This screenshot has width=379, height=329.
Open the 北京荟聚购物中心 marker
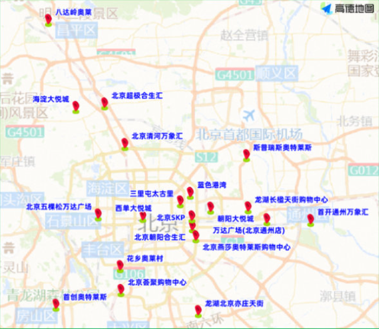[x=121, y=290]
